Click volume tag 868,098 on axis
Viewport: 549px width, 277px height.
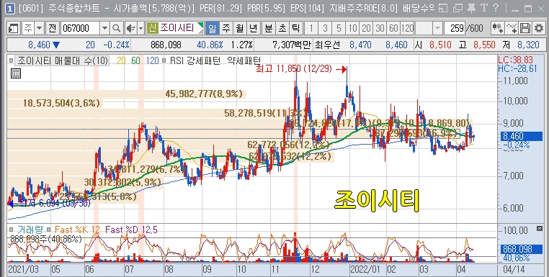pyautogui.click(x=522, y=249)
